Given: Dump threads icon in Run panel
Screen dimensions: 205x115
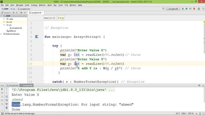Looking at the screenshot, I should click(x=2, y=100).
